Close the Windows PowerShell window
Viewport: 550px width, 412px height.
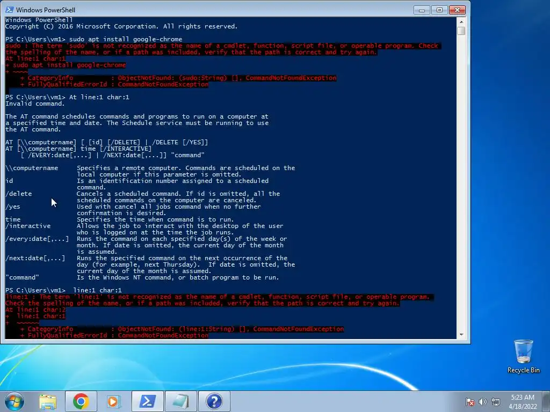pos(457,10)
